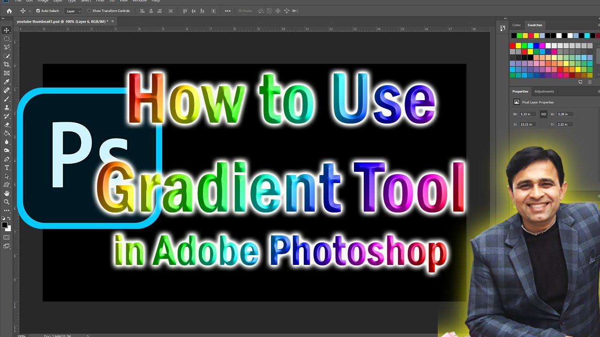Image resolution: width=600 pixels, height=337 pixels.
Task: Open the collapsed History panel icon
Action: [x=502, y=29]
